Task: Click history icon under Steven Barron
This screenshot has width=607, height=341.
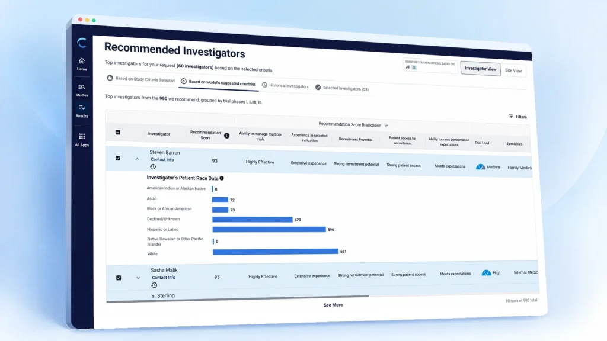Action: tap(153, 166)
